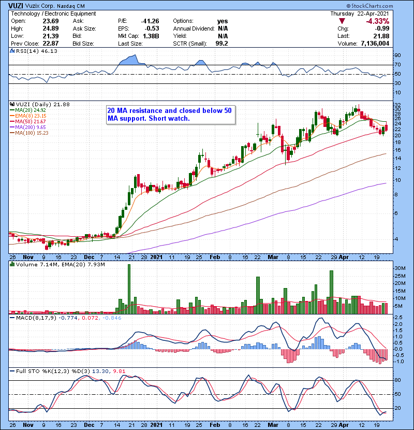The width and height of the screenshot is (414, 430).
Task: Click the MA(100) 15.23 legend entry
Action: 29,133
